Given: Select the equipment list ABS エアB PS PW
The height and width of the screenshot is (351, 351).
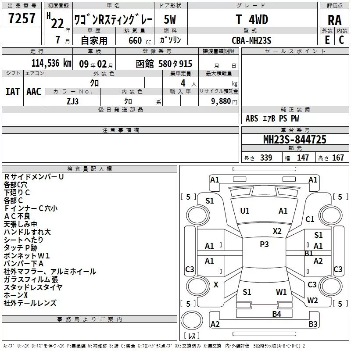Looking at the screenshot, I should [x=272, y=118].
